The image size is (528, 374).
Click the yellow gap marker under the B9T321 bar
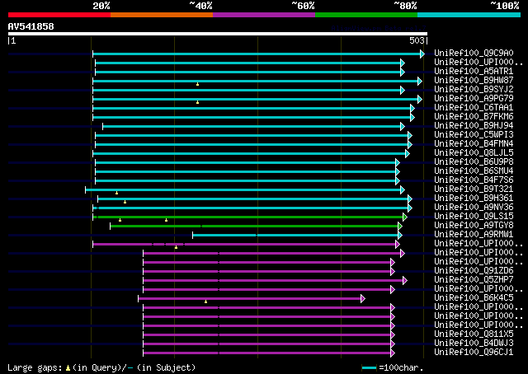coord(117,193)
